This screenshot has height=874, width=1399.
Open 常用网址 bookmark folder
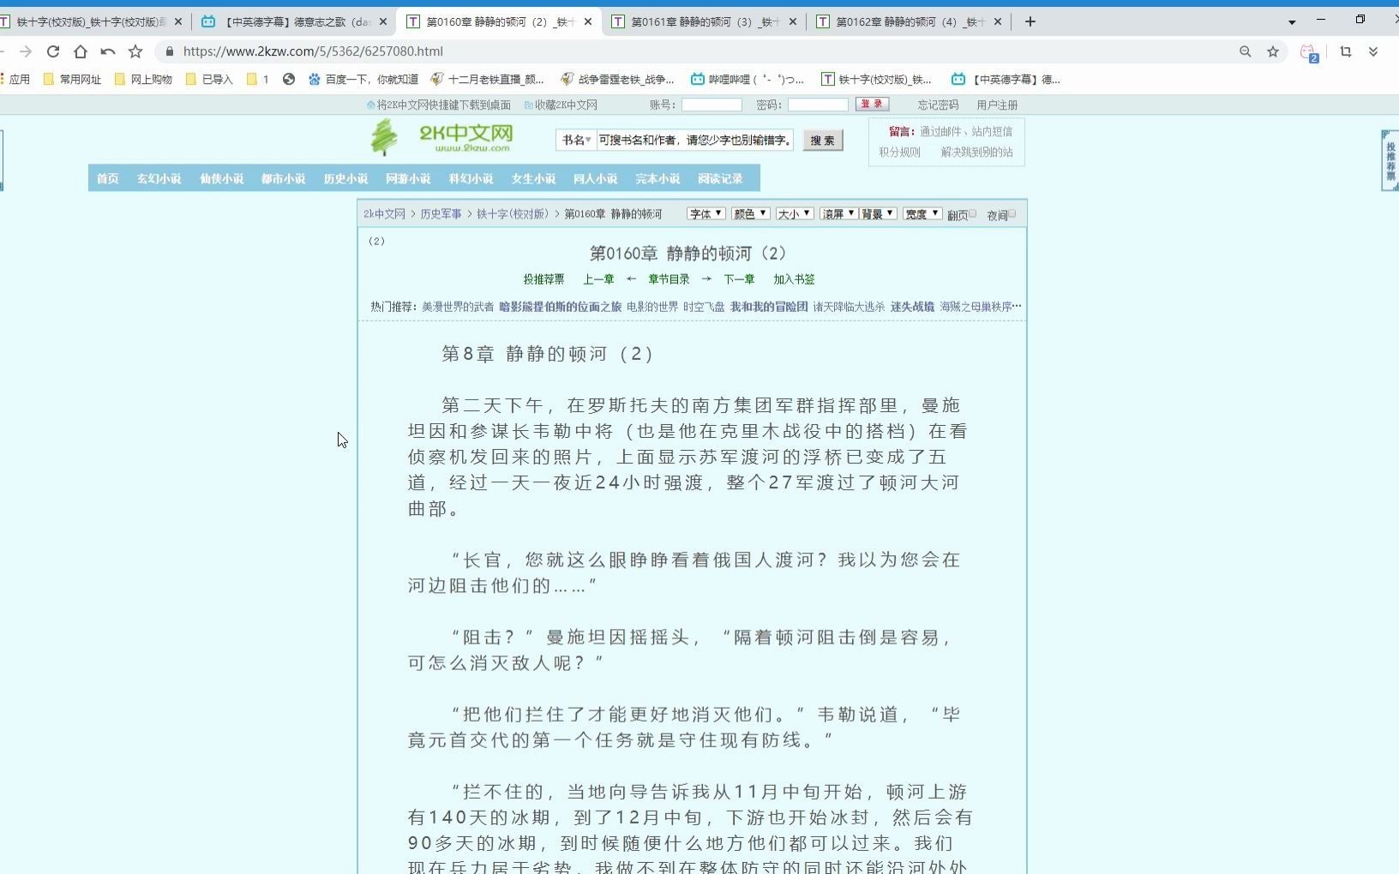pyautogui.click(x=72, y=79)
